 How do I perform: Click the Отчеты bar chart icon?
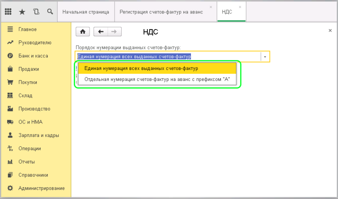(10, 162)
